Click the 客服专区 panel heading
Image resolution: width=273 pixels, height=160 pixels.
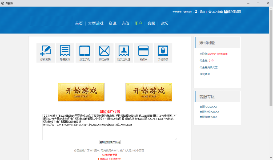[x=207, y=97]
